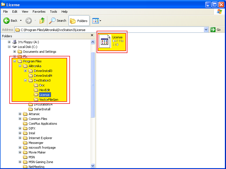Screen dimensions: 226x169
Task: Click the folder tree scroll up arrow
Action: point(93,42)
